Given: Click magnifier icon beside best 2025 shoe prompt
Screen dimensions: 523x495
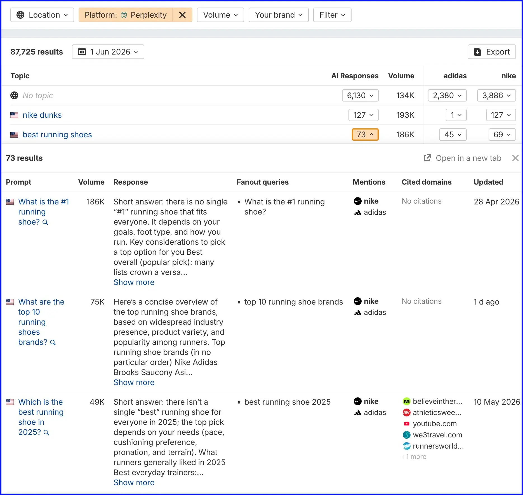Looking at the screenshot, I should [x=46, y=433].
